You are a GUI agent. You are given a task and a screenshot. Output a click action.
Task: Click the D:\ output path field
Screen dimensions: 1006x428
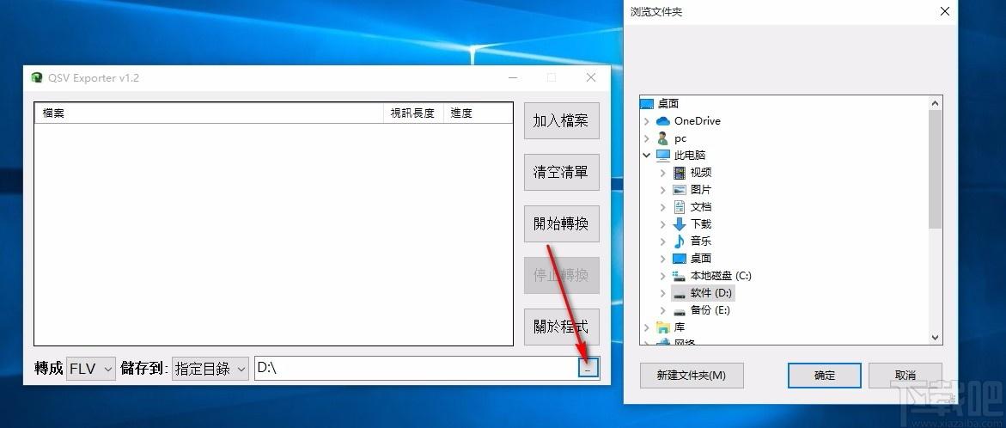tap(416, 368)
